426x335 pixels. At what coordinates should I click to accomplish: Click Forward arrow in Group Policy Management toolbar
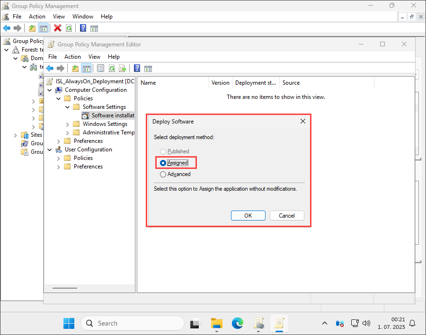click(x=18, y=28)
